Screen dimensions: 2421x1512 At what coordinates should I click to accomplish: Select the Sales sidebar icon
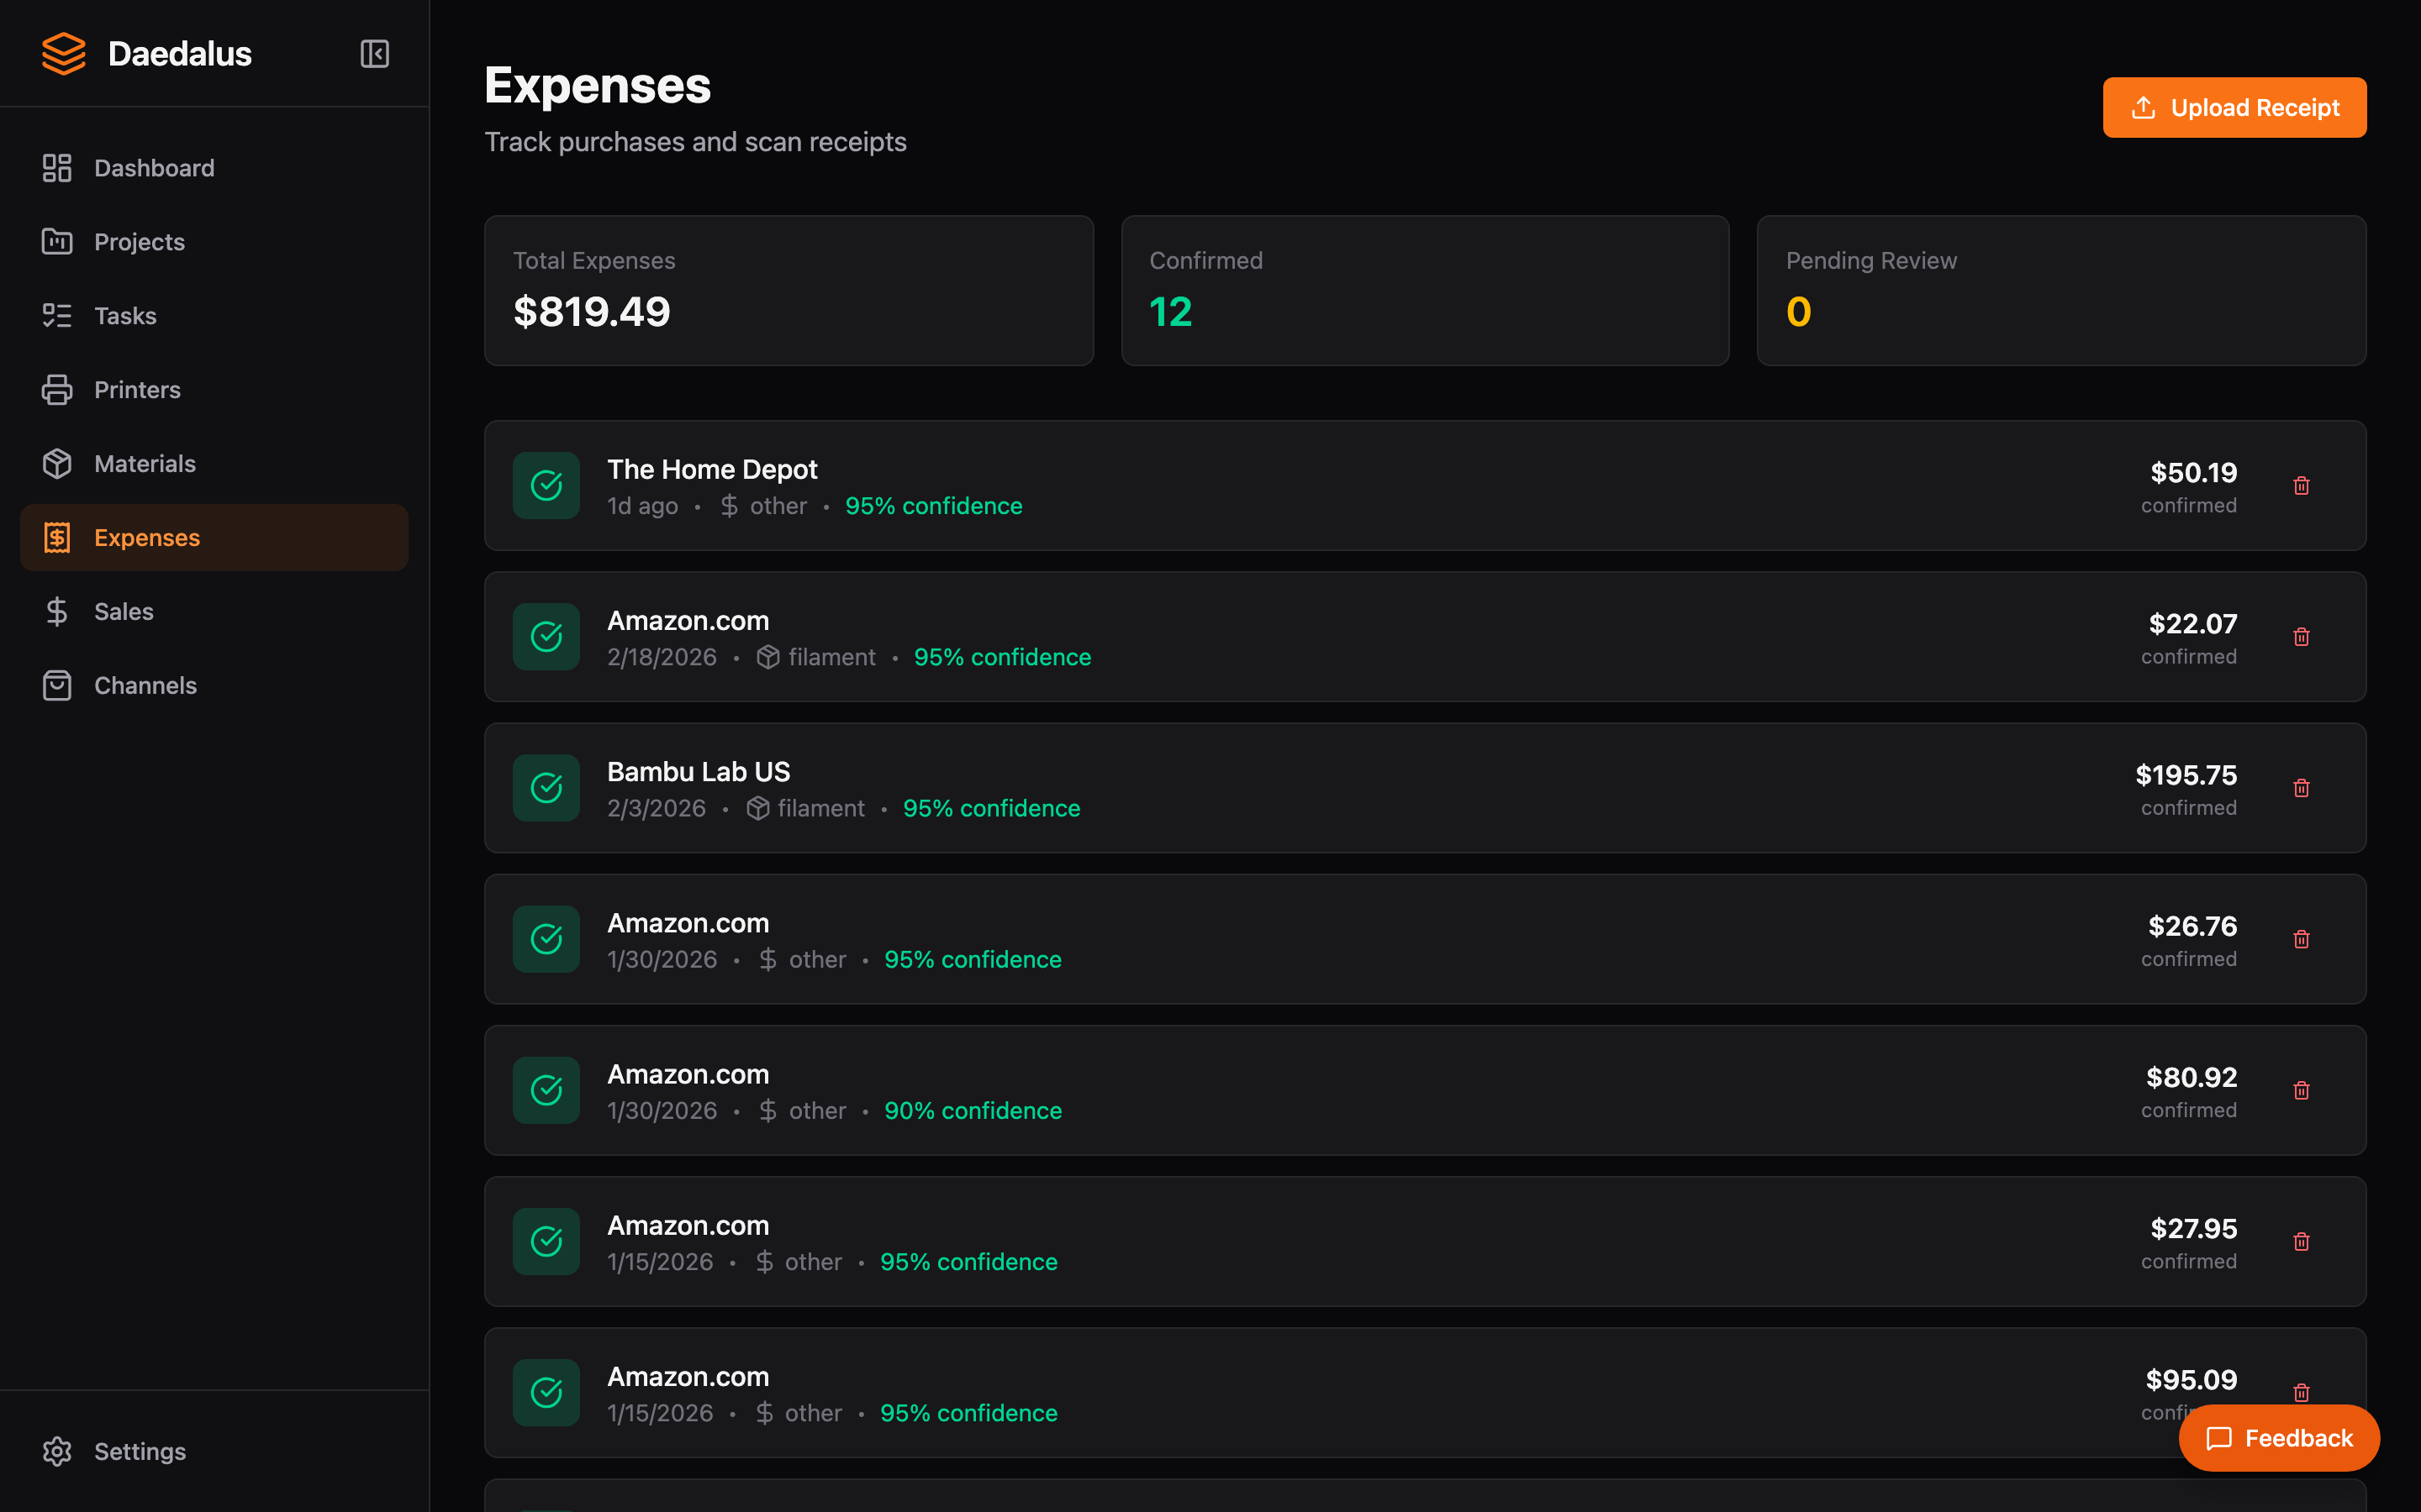coord(57,611)
